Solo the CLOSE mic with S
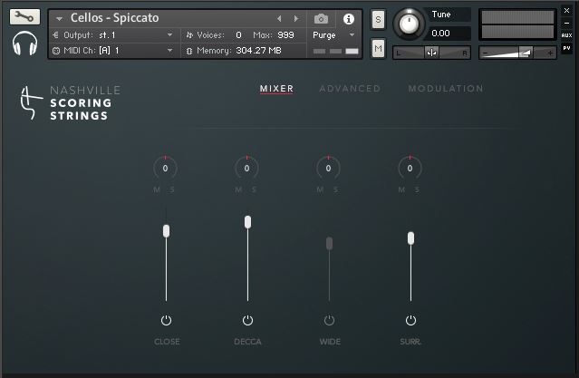579x378 pixels. point(172,190)
